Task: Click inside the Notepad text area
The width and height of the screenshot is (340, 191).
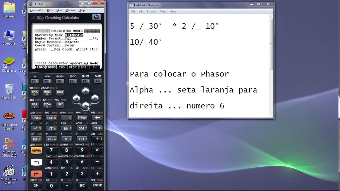Action: pos(199,66)
